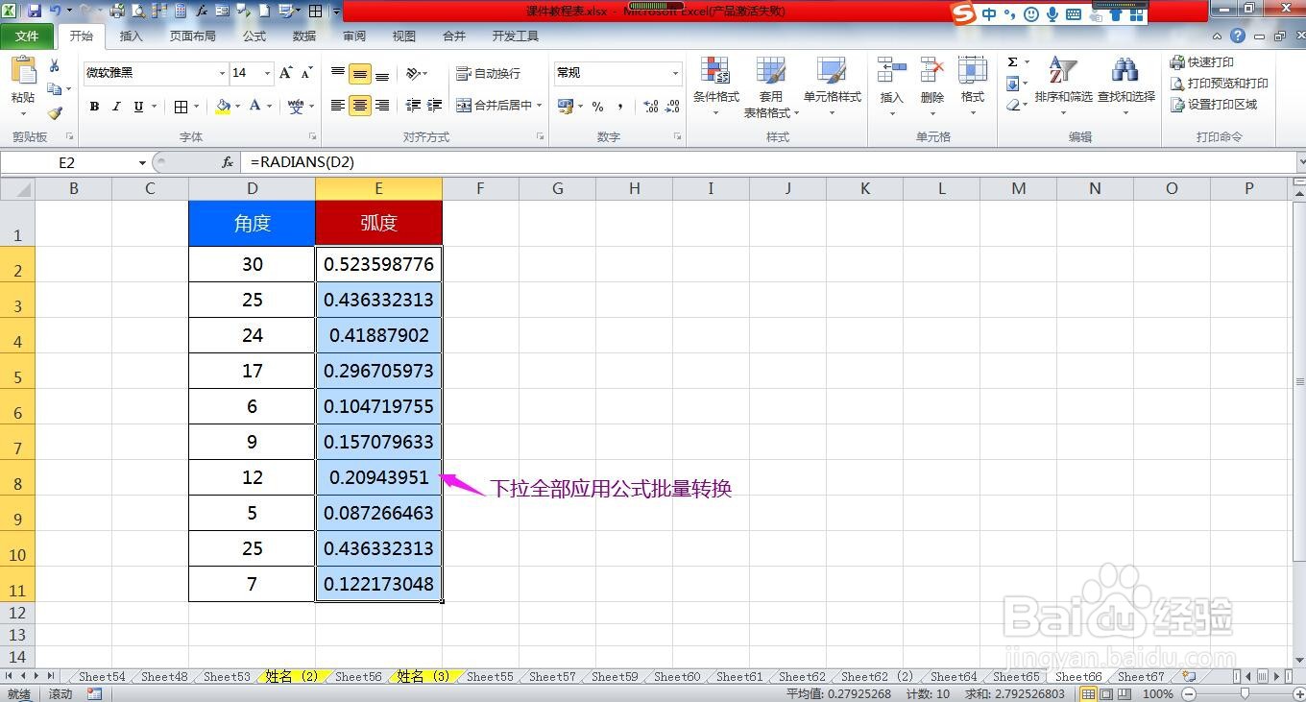
Task: Decrease font size with the small A
Action: [x=306, y=73]
